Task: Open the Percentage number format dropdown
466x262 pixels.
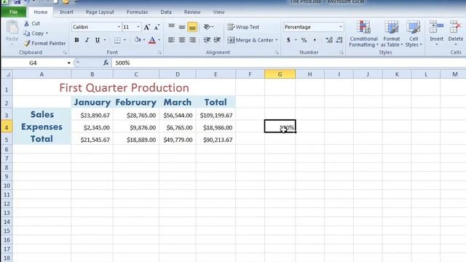Action: [341, 27]
